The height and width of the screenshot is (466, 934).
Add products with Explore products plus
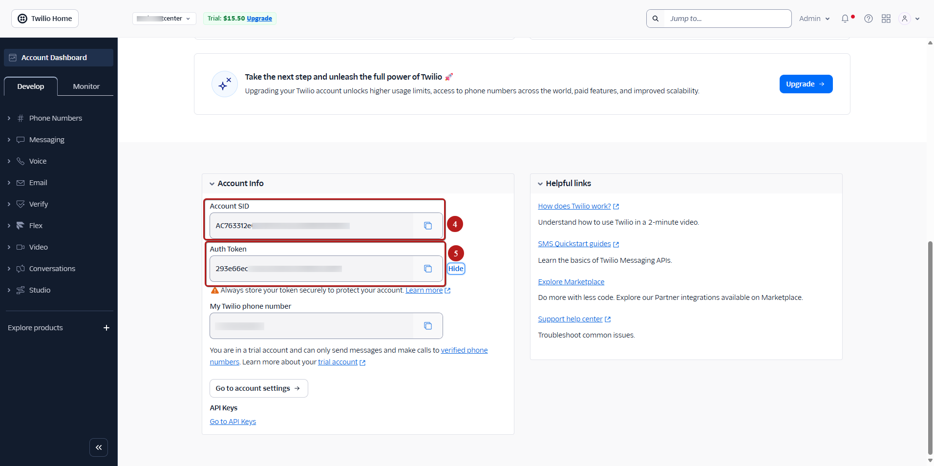point(106,328)
